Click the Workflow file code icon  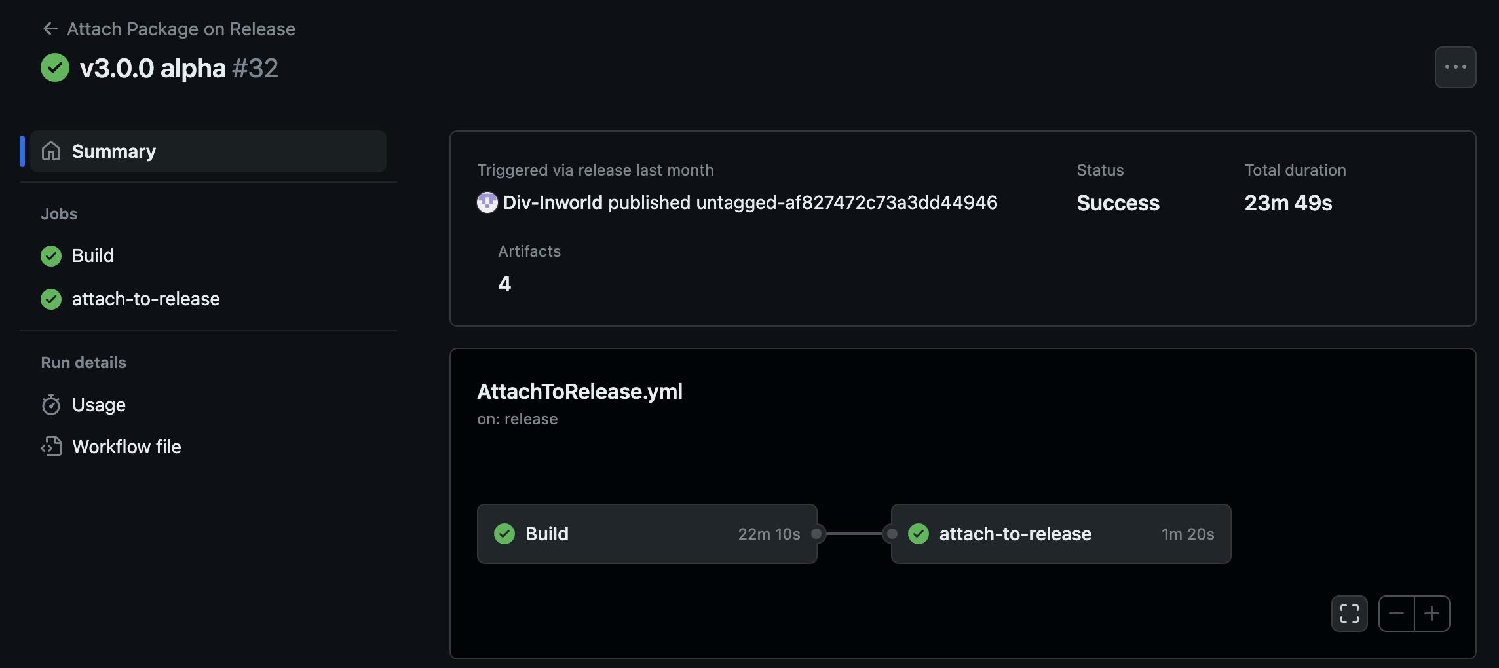coord(51,447)
